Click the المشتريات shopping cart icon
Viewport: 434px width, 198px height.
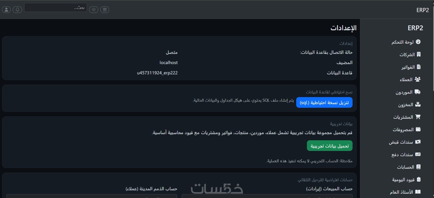(418, 117)
